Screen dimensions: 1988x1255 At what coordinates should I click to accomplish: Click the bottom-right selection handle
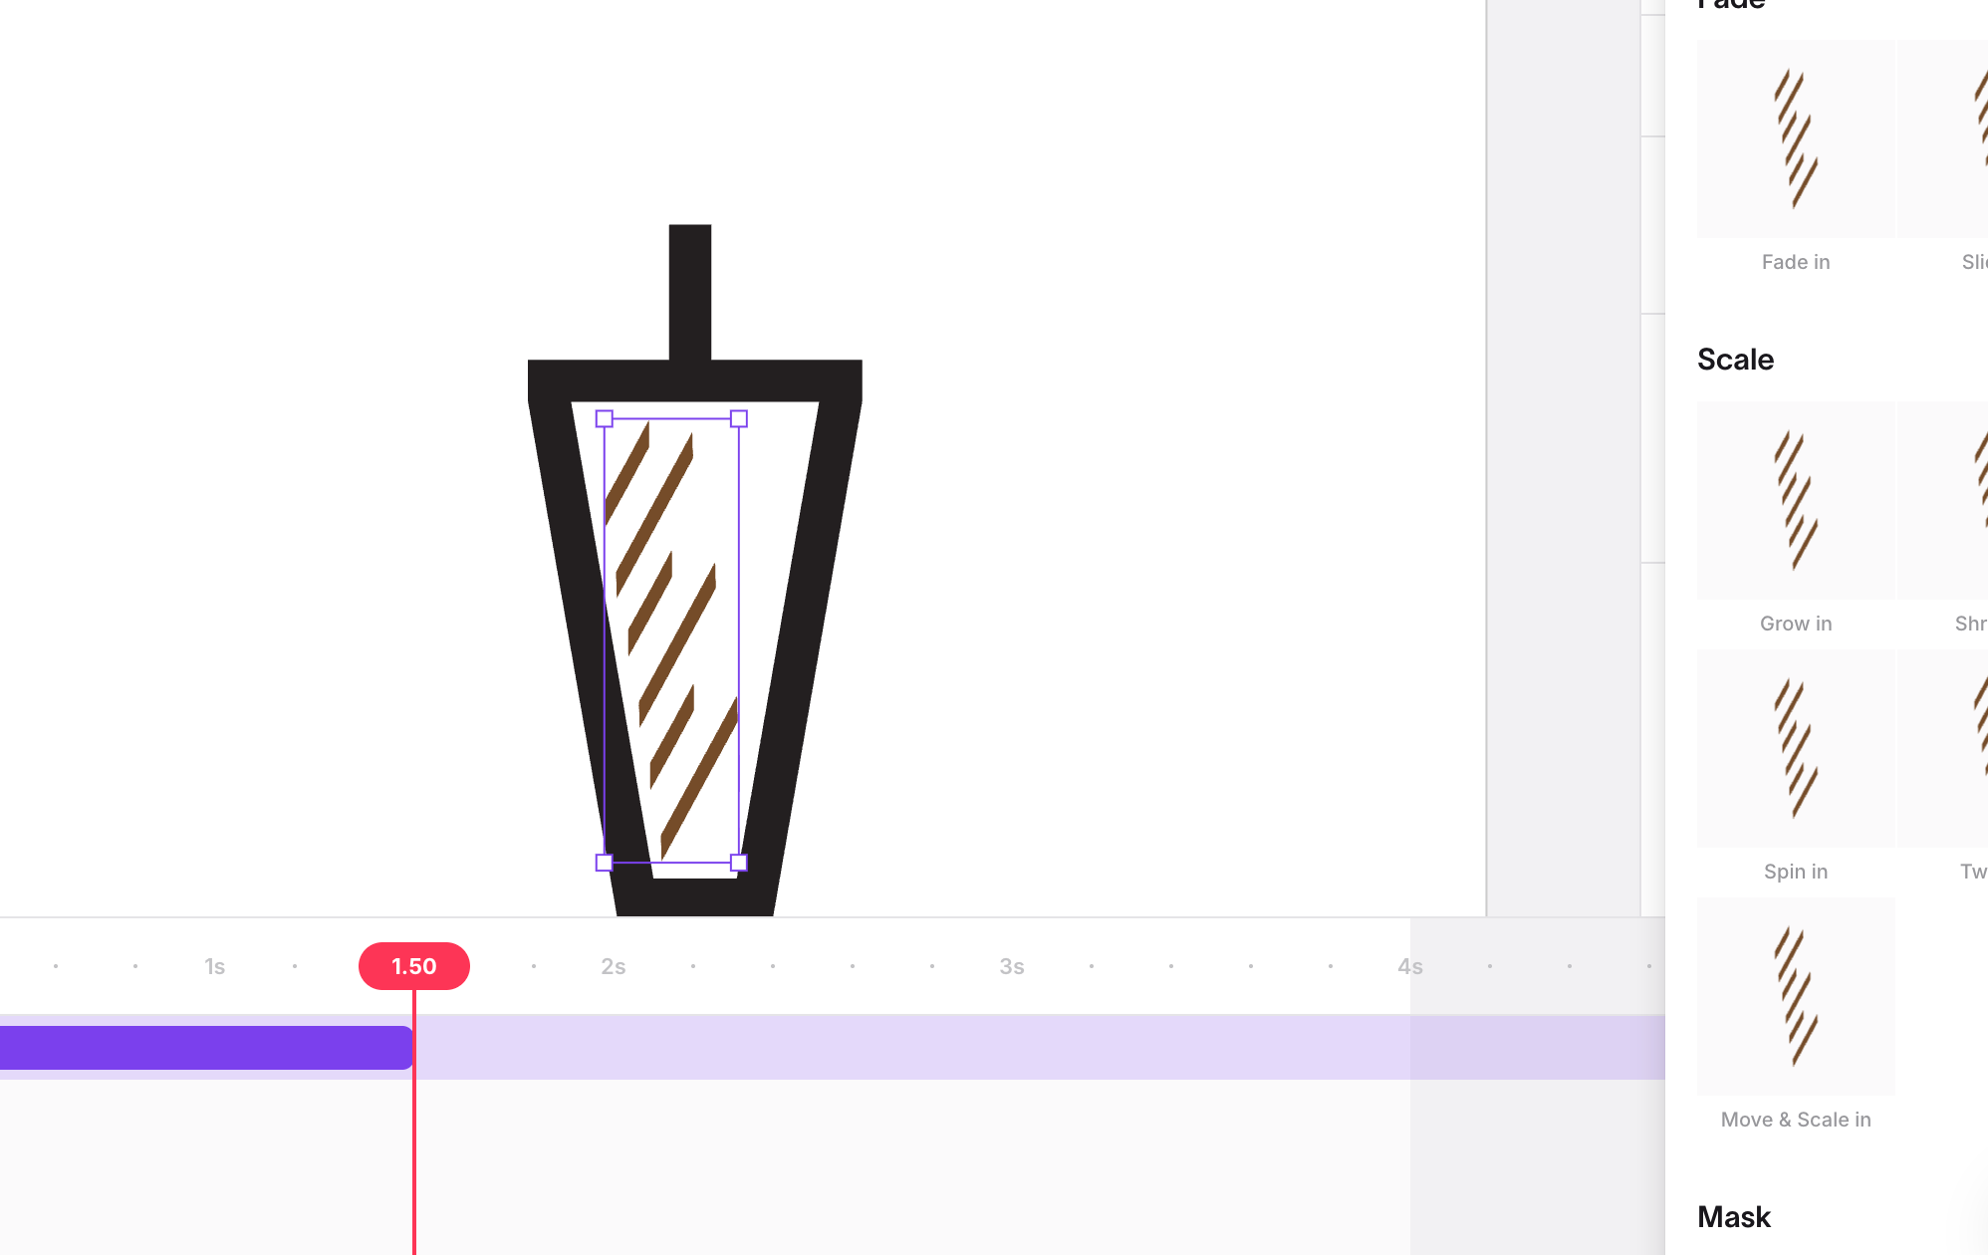pyautogui.click(x=739, y=863)
